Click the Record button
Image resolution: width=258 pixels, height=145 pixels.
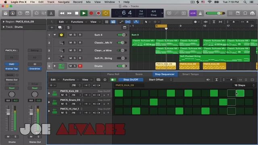coord(91,13)
